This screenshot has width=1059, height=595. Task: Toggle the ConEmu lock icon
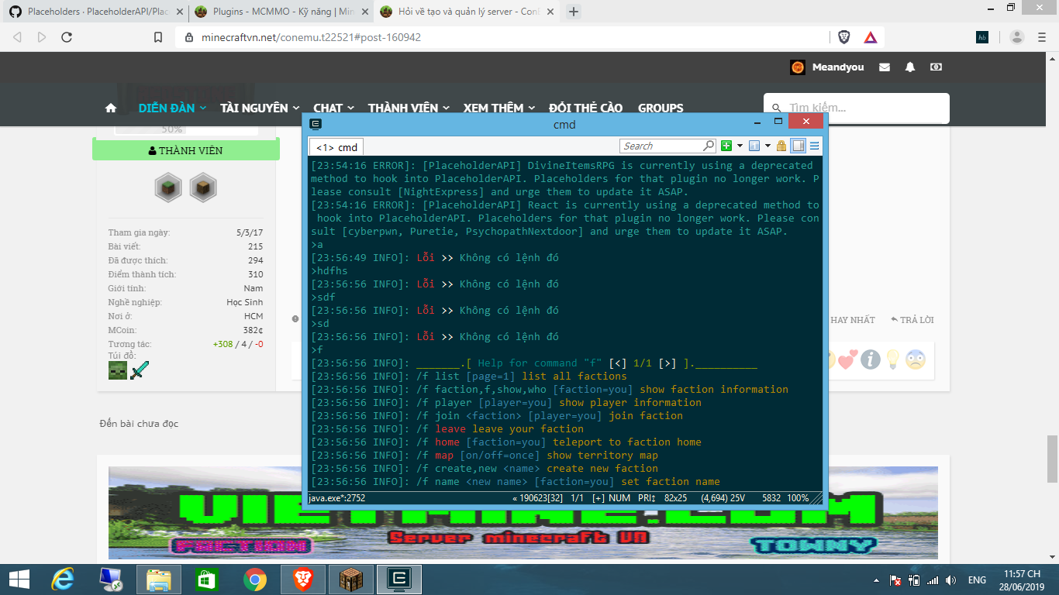coord(781,146)
